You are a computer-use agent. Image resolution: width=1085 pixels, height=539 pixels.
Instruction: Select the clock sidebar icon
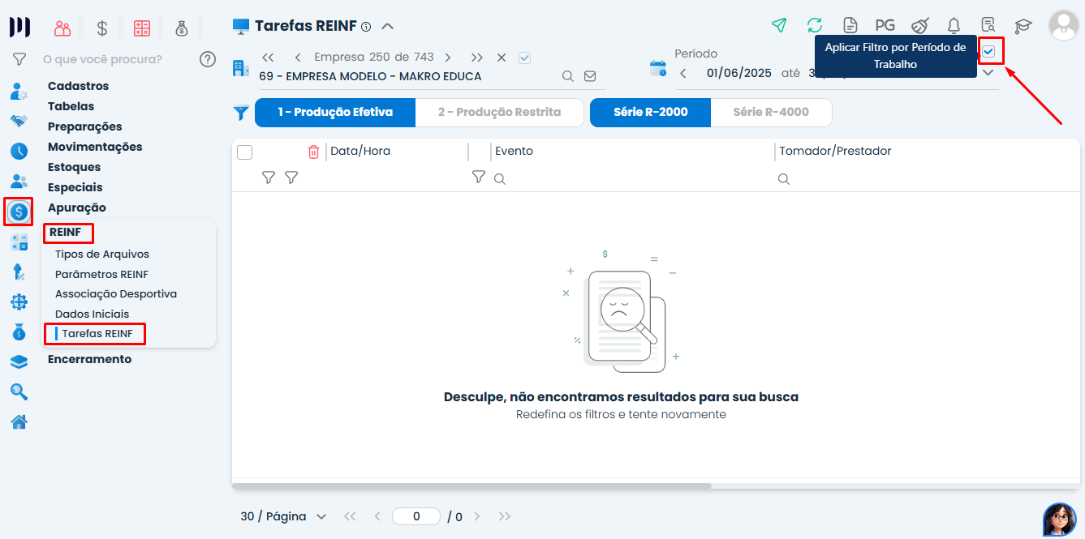[x=19, y=151]
